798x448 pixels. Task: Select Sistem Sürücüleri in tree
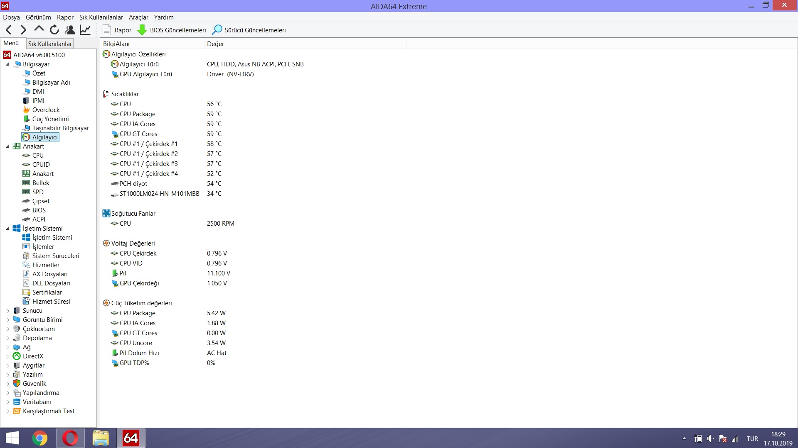[x=56, y=256]
